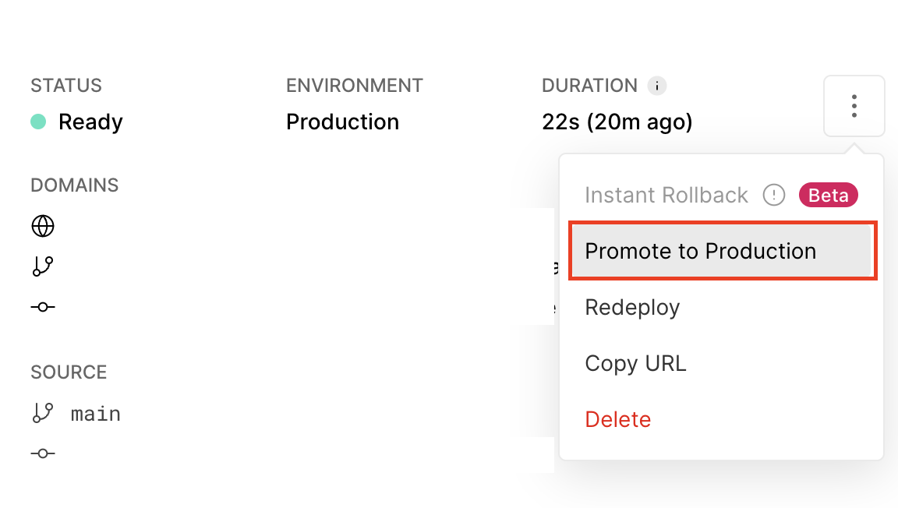898x508 pixels.
Task: Click the Instant Rollback warning icon
Action: pos(774,195)
